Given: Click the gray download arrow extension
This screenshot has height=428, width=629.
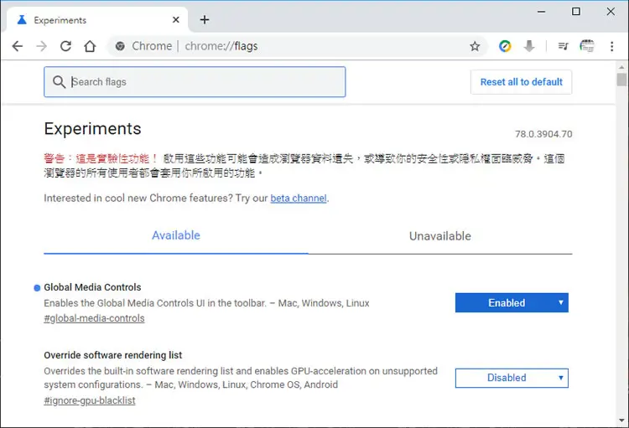Looking at the screenshot, I should 529,46.
